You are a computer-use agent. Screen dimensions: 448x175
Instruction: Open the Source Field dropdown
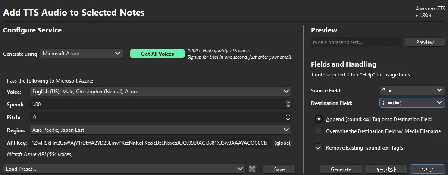click(412, 90)
